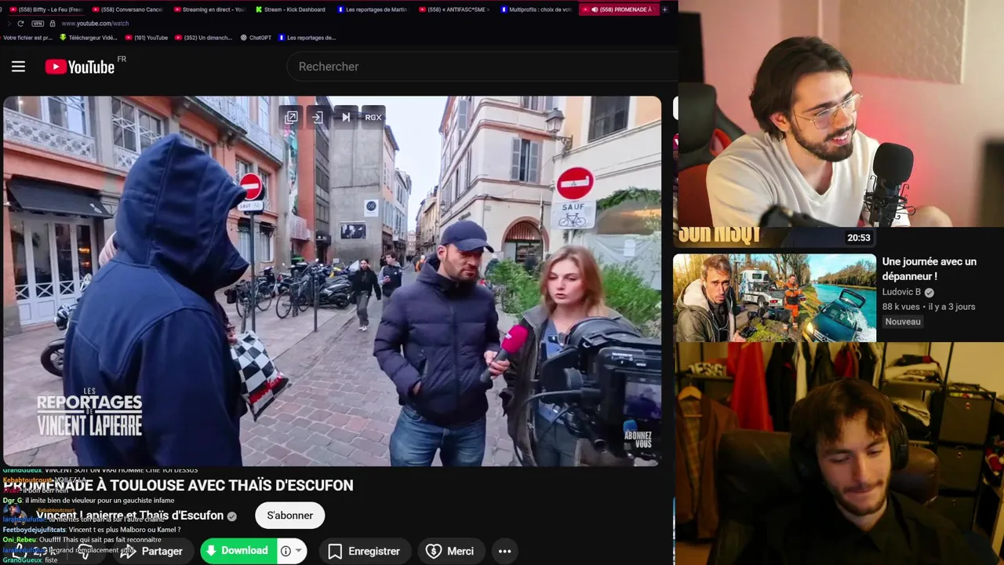
Task: Click the Feetboydejujufitcats chat message
Action: pyautogui.click(x=92, y=530)
